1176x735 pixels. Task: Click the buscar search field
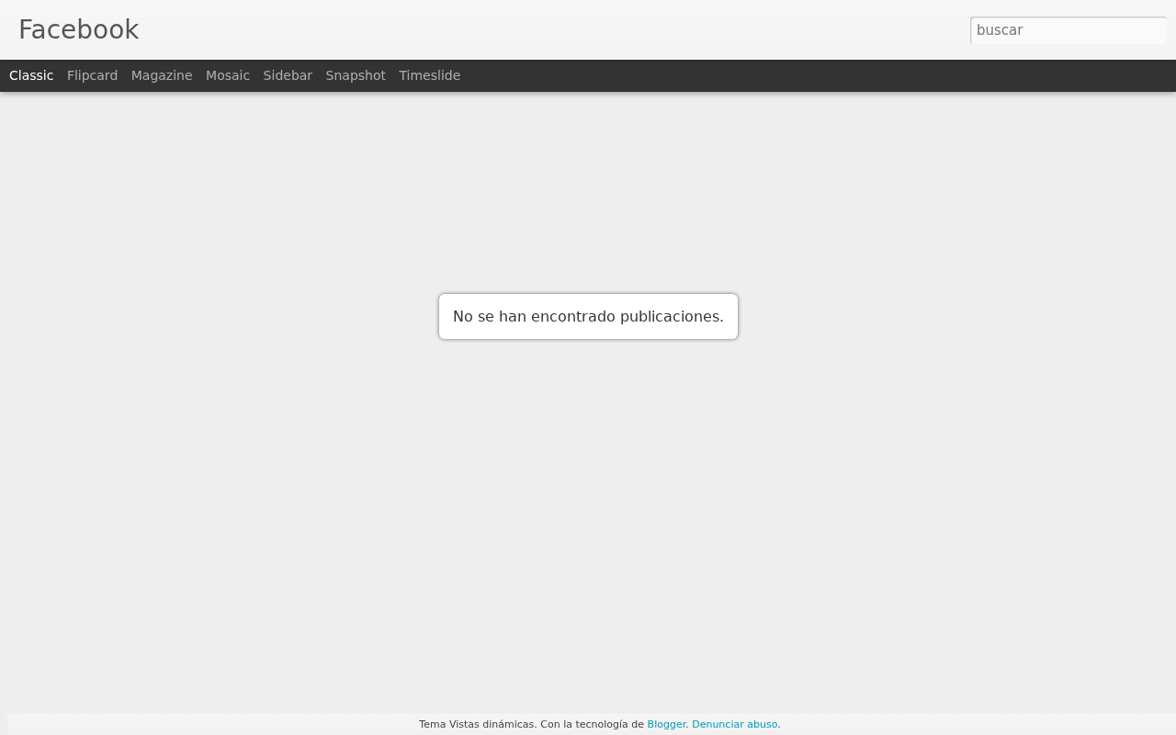pos(1069,30)
